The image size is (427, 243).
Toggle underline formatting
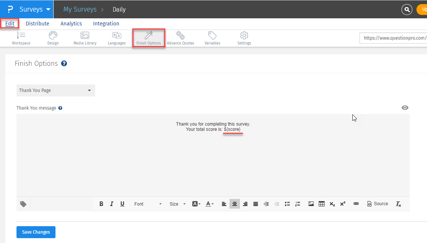click(x=122, y=204)
